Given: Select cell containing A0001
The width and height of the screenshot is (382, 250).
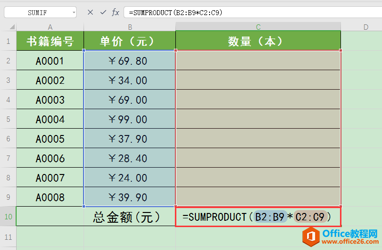Looking at the screenshot, I should [50, 61].
